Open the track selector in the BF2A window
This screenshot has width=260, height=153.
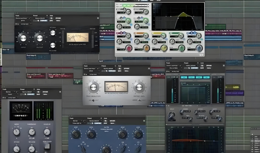91,69
